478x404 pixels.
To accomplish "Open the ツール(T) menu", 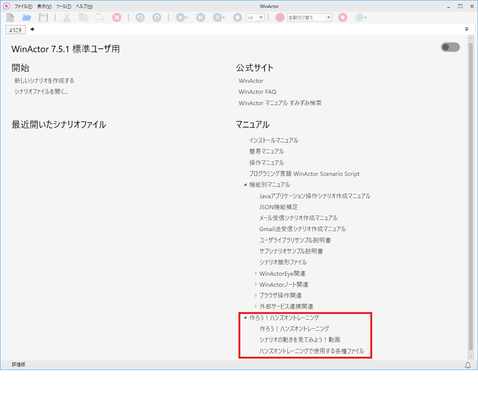I will [63, 6].
